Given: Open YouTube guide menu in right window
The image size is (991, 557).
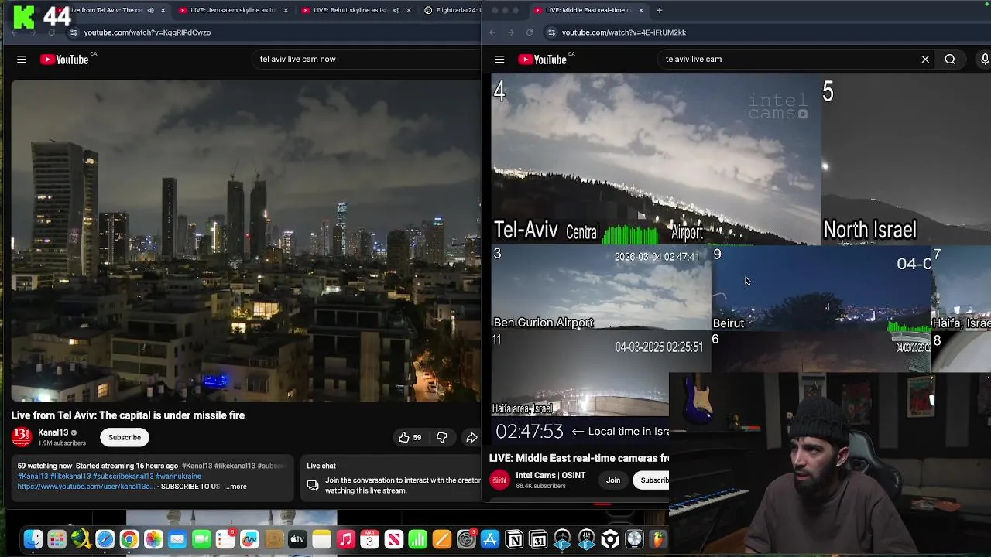Looking at the screenshot, I should coord(499,59).
